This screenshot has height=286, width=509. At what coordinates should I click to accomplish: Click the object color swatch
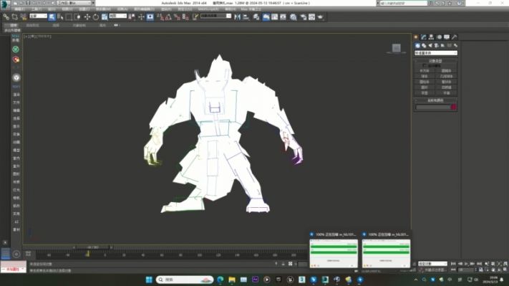(453, 107)
